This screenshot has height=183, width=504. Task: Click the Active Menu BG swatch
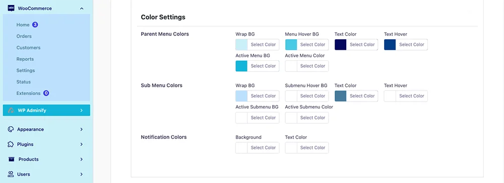(241, 66)
